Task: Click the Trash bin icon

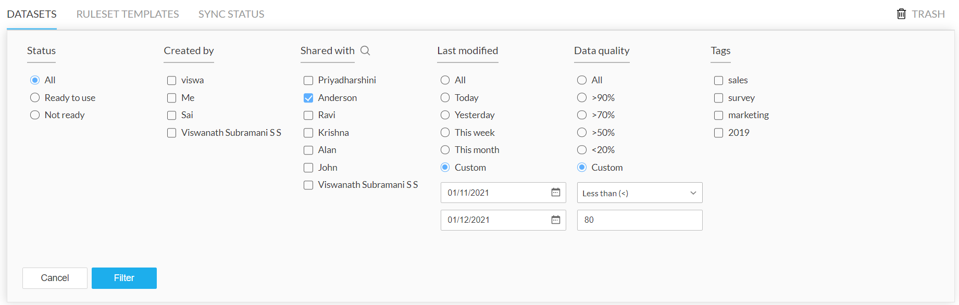Action: [x=901, y=14]
